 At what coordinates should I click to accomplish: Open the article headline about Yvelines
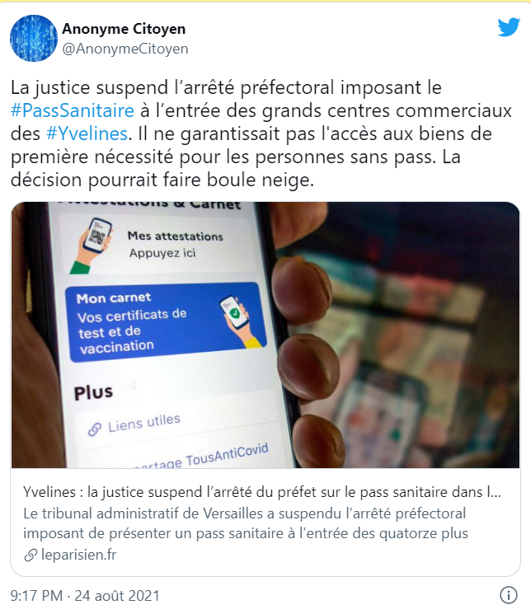coord(262,492)
